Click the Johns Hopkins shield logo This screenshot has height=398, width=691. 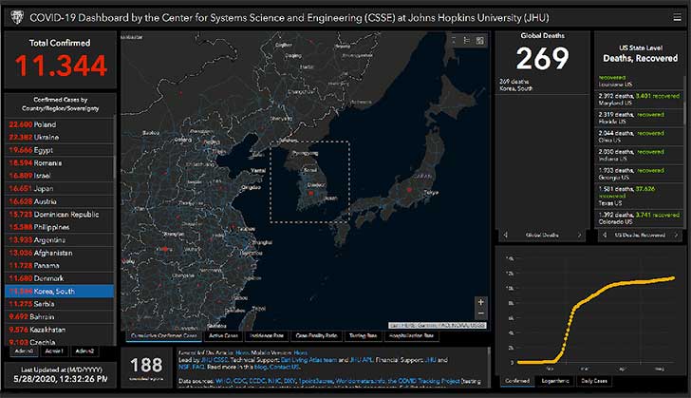[17, 18]
